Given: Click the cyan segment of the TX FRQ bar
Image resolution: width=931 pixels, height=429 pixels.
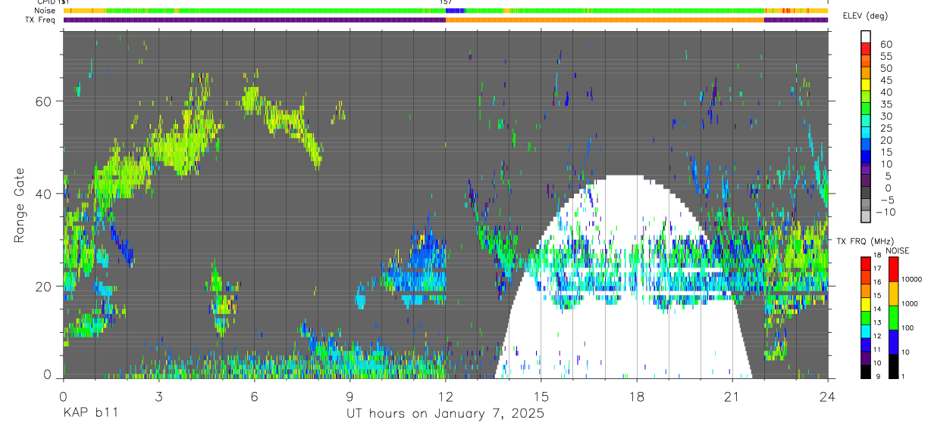Looking at the screenshot, I should click(x=866, y=331).
